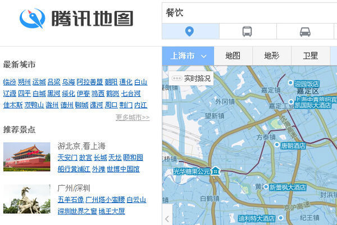Switch to 卫星 satellite view tab
337x225 pixels.
311,56
